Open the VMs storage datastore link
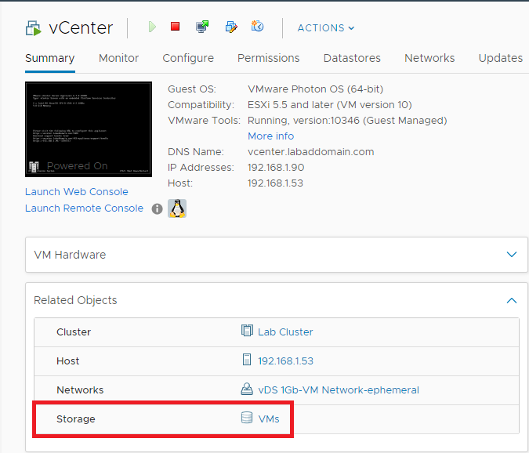The image size is (529, 453). tap(268, 419)
